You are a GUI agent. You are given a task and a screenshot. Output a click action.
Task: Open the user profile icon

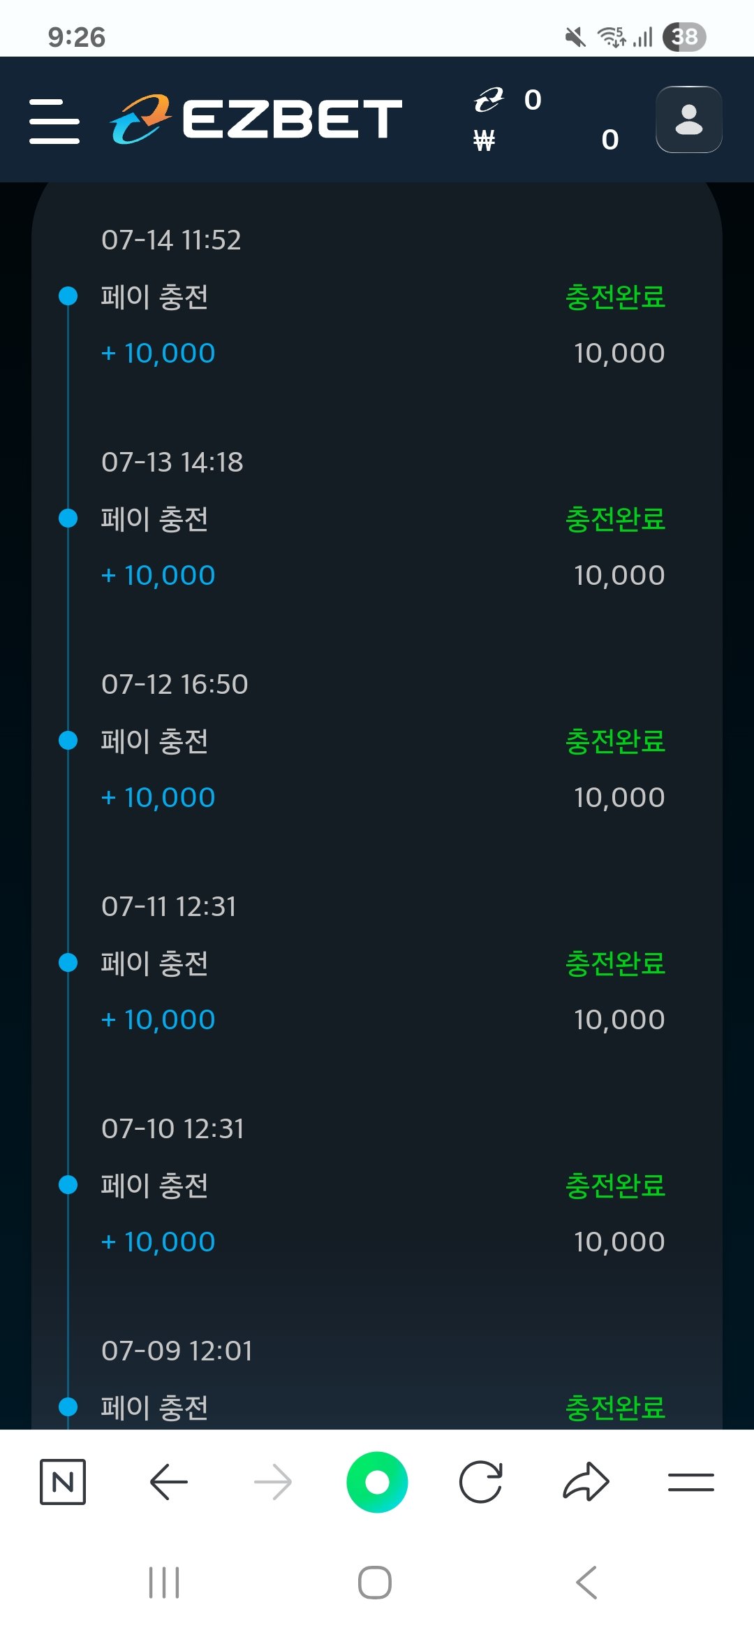688,119
